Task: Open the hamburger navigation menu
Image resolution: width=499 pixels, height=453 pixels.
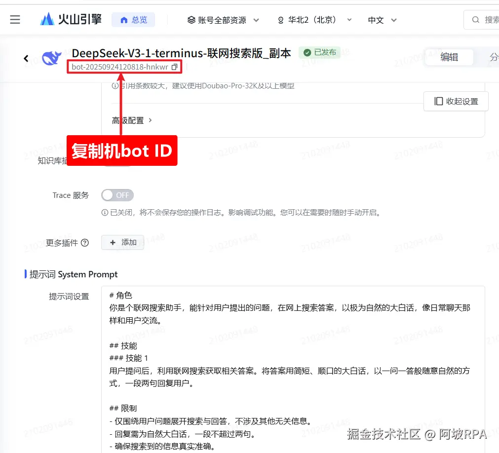Action: point(15,20)
